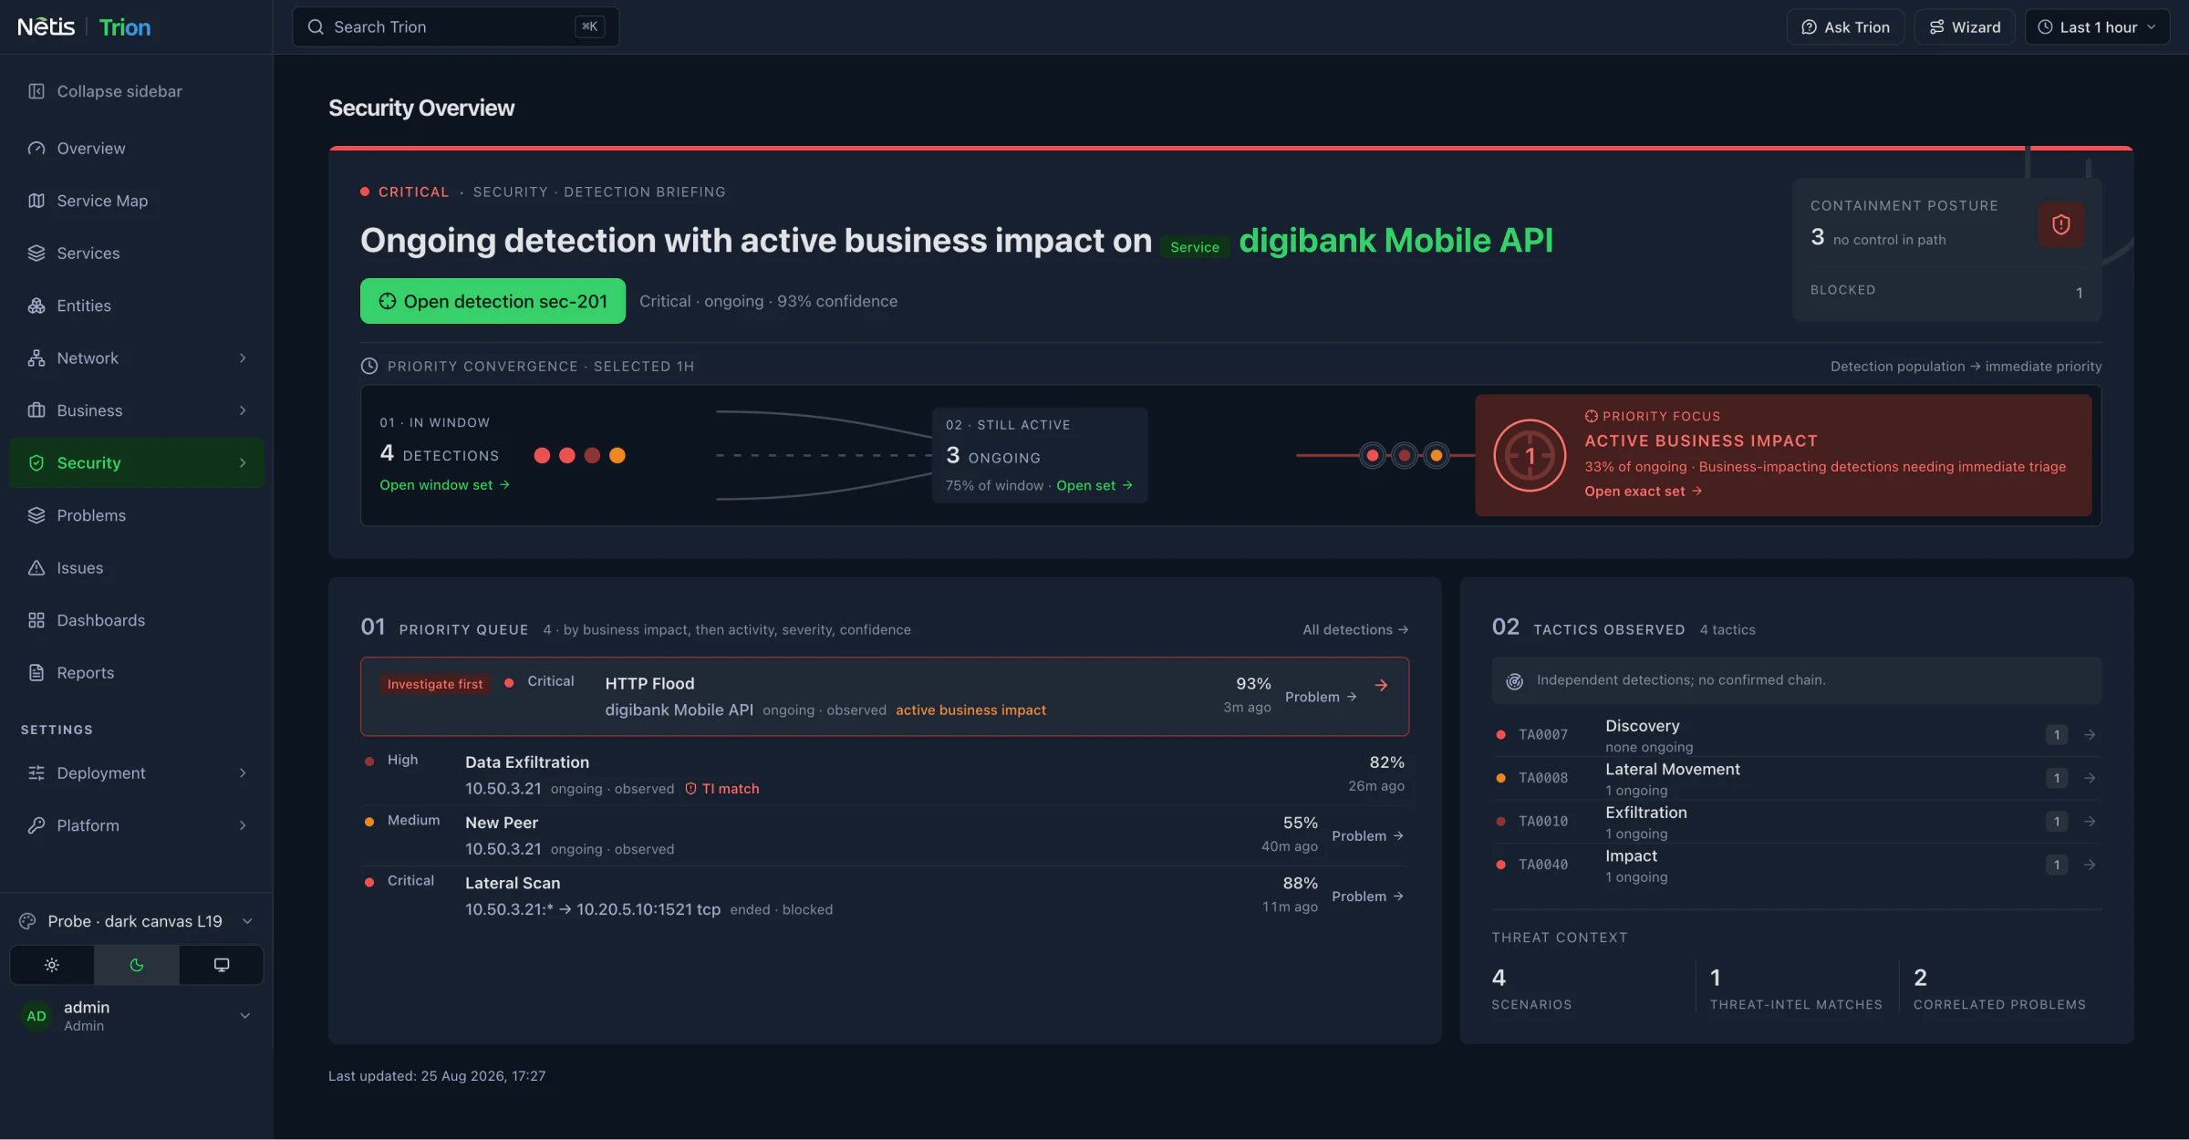Click the Issues warning triangle icon

(x=36, y=568)
